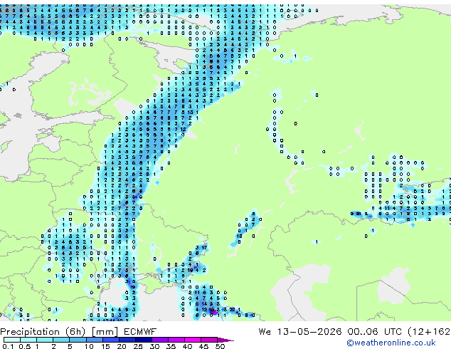Click the 45–50 mm legend color box

(x=209, y=340)
